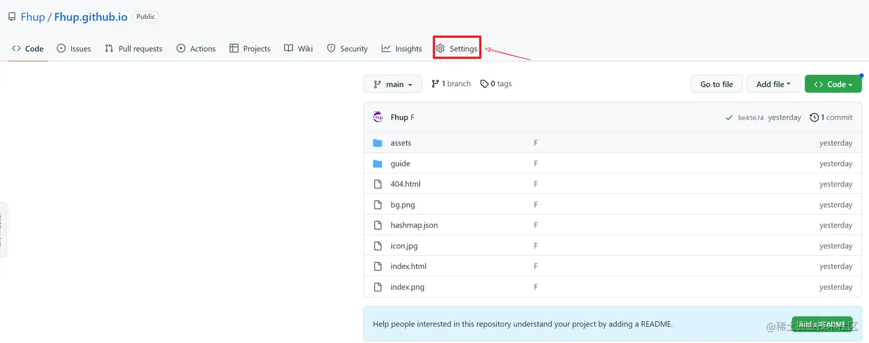Image resolution: width=869 pixels, height=343 pixels.
Task: Open the assets folder
Action: click(401, 143)
